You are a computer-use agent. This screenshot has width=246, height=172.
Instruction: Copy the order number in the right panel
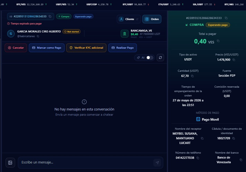[226, 18]
